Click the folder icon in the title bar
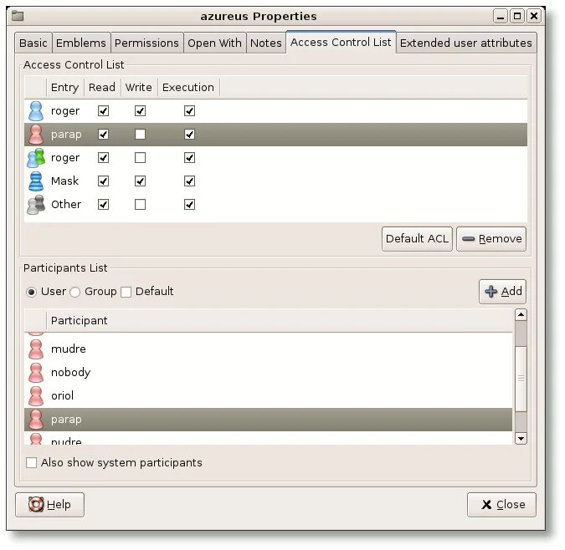Screen dimensions: 565x550 pyautogui.click(x=18, y=16)
